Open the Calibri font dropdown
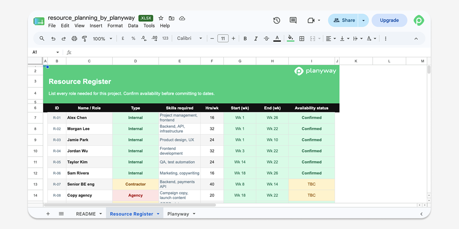The height and width of the screenshot is (229, 459). tap(190, 38)
